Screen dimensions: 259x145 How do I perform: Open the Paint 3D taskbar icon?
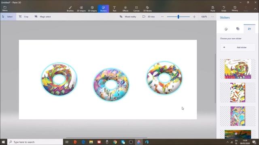pos(139,142)
